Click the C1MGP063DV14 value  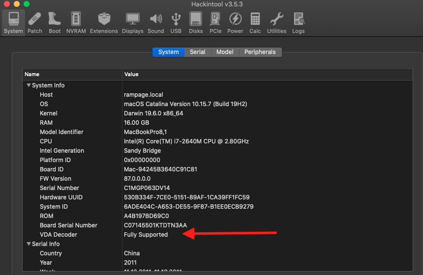click(x=147, y=188)
